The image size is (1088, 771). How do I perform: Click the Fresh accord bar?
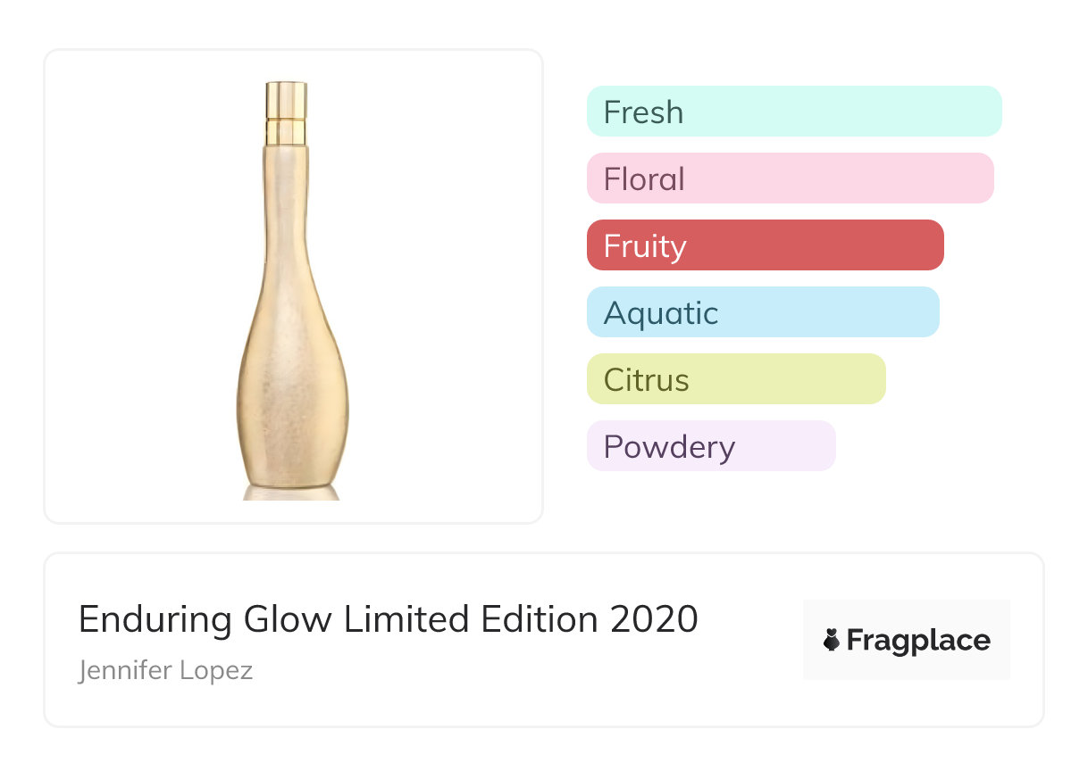click(x=793, y=112)
